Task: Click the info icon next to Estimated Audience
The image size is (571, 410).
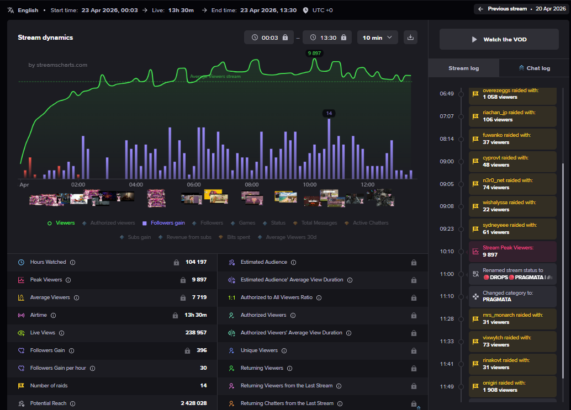Action: (x=294, y=262)
